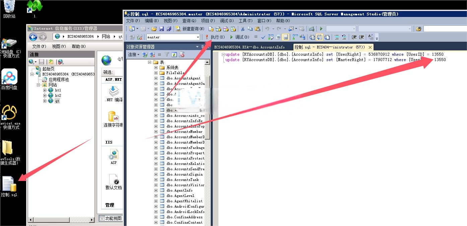Image resolution: width=467 pixels, height=226 pixels.
Task: Select the dbo.AccountsMember table
Action: tap(185, 132)
